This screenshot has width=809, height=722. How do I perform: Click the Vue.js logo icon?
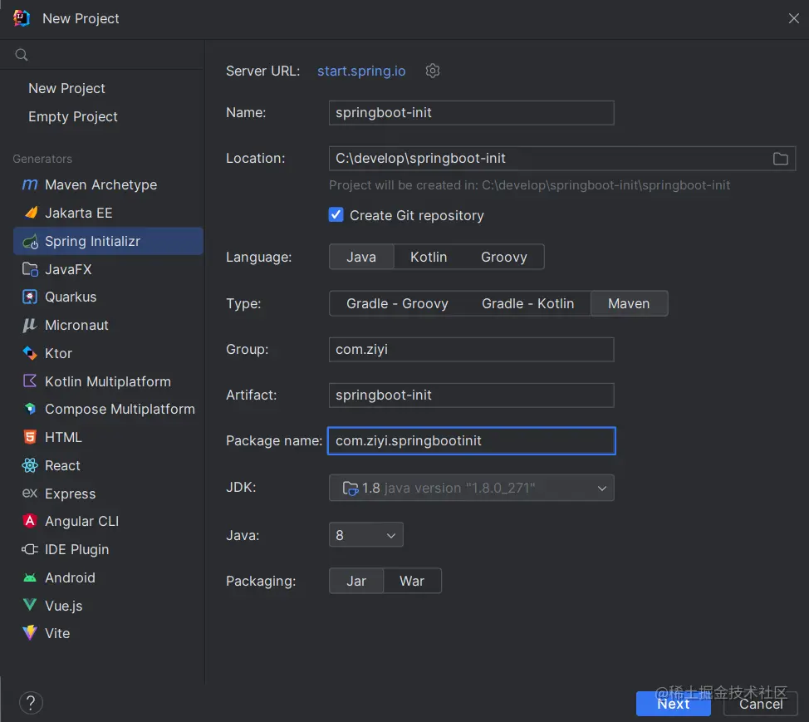click(30, 605)
